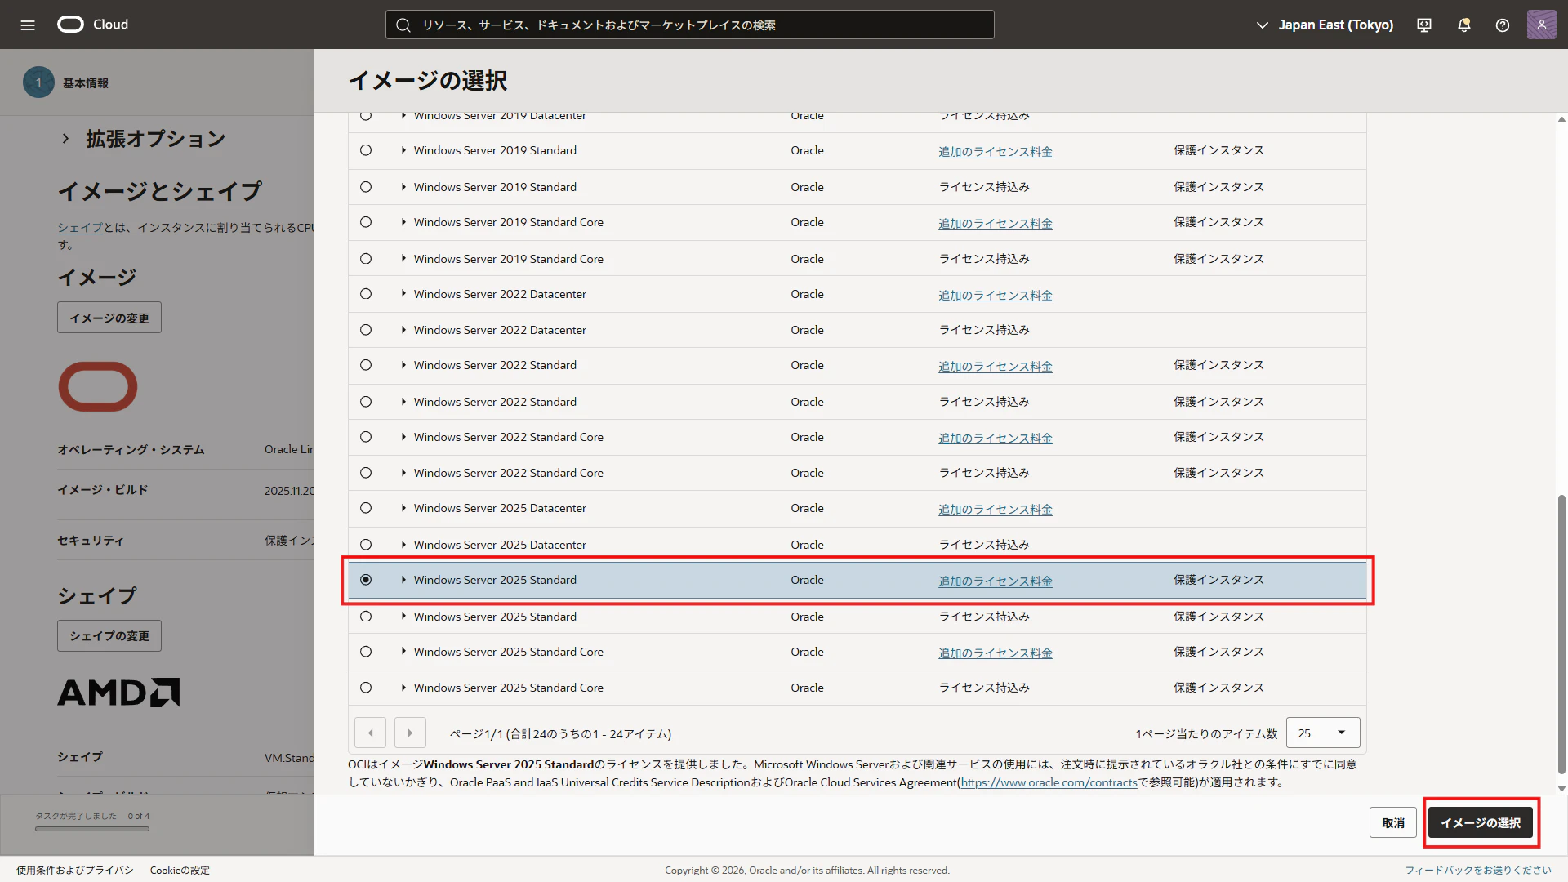This screenshot has width=1568, height=882.
Task: Select Windows Server 2025 Standard Core bring-your-own-license radio
Action: coord(366,688)
